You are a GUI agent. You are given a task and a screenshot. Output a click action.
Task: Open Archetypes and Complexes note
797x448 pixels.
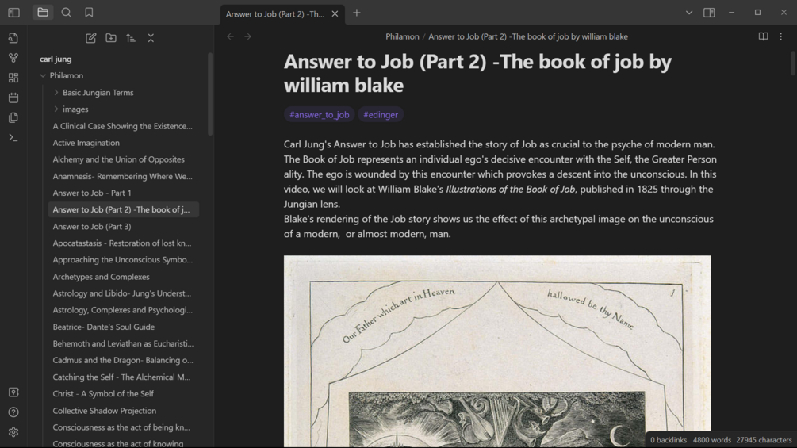coord(122,277)
